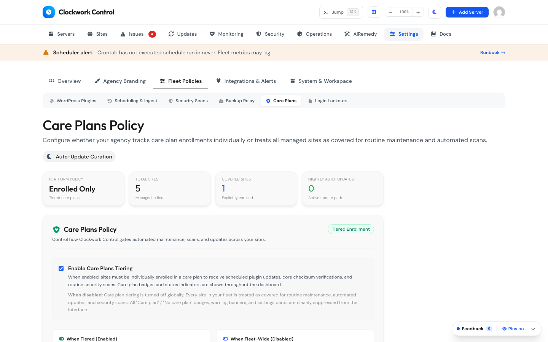Click the green shield Care Plans Policy icon

click(x=56, y=230)
